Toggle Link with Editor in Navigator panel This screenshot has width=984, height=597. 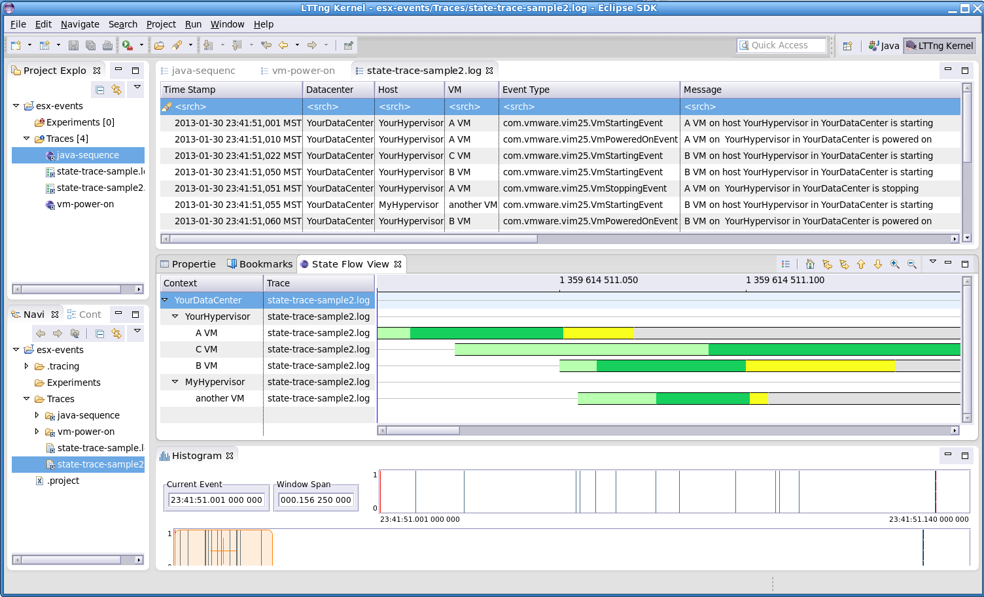pyautogui.click(x=116, y=333)
